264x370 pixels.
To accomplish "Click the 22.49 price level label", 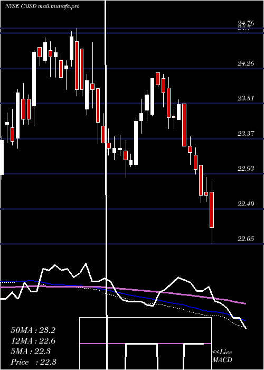I will [246, 204].
